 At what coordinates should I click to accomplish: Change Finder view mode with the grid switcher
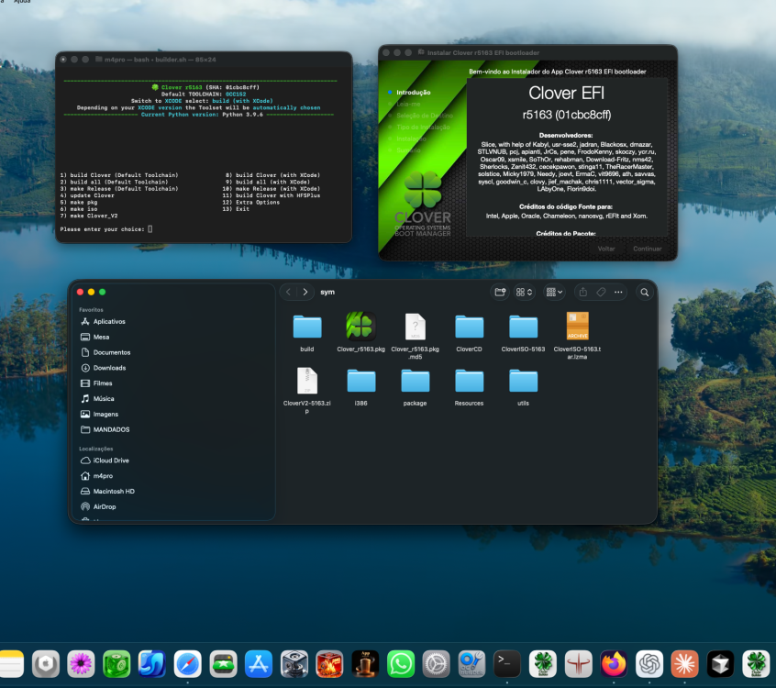pyautogui.click(x=524, y=292)
